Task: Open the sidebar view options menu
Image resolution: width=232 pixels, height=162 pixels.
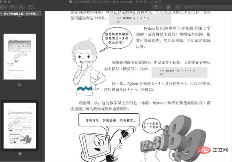Action: (x=4, y=7)
